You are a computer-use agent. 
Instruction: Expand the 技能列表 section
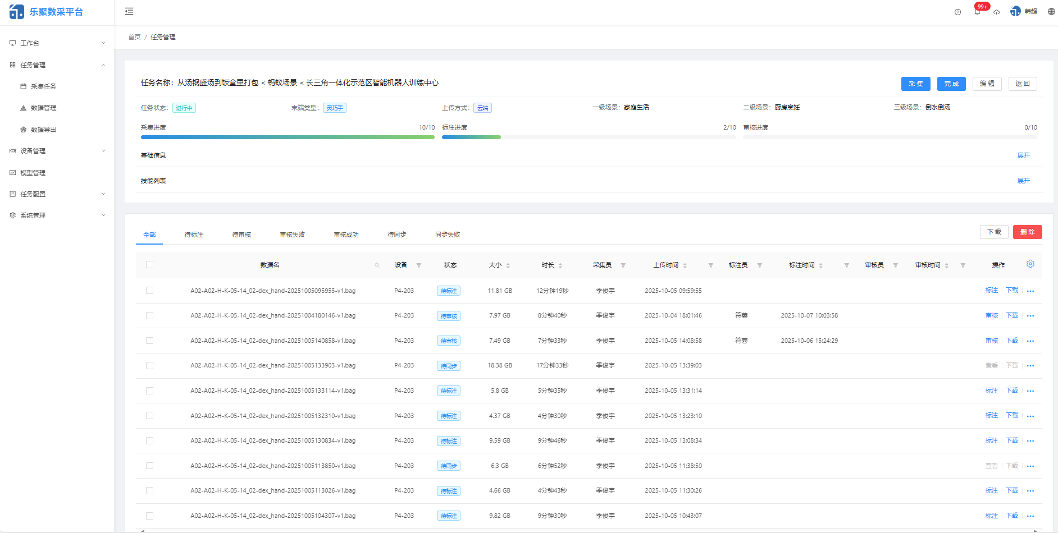click(x=1023, y=180)
